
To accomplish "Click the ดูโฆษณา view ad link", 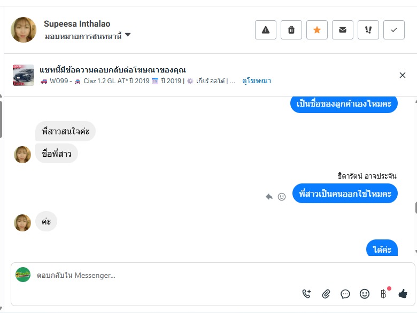I will 257,81.
